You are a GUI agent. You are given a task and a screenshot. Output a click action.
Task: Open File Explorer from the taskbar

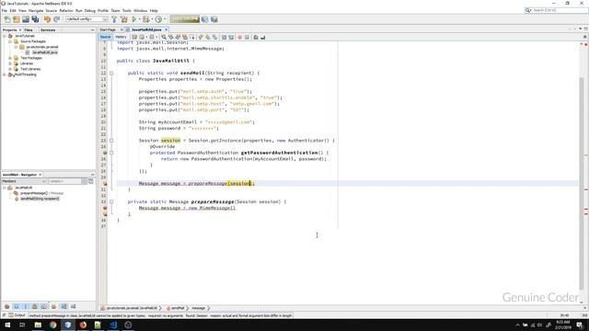click(38, 325)
